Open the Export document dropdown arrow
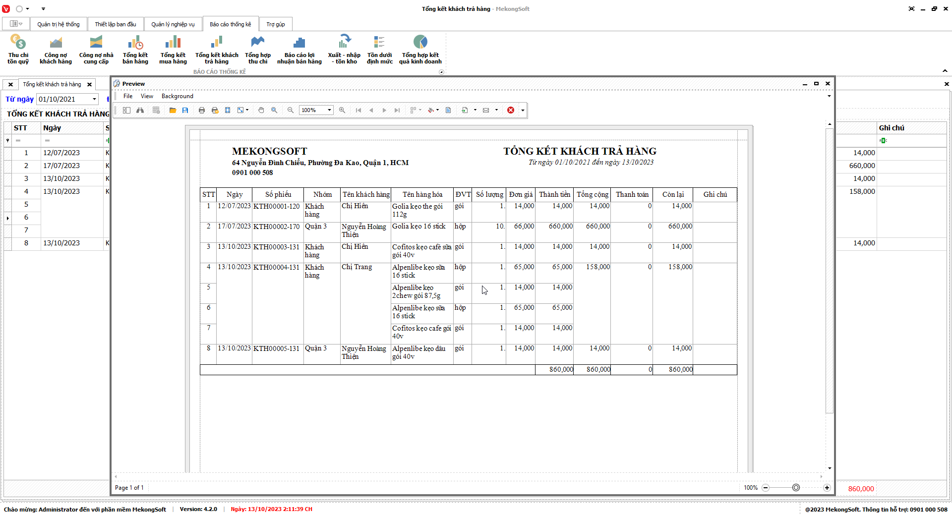This screenshot has height=515, width=952. pyautogui.click(x=475, y=110)
